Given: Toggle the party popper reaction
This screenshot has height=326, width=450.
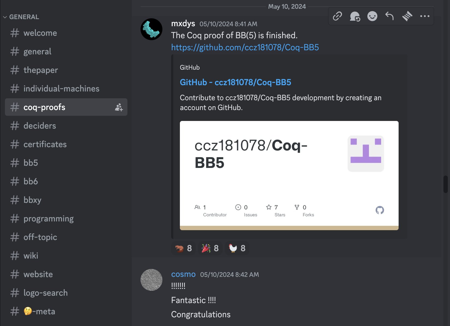Looking at the screenshot, I should (210, 248).
